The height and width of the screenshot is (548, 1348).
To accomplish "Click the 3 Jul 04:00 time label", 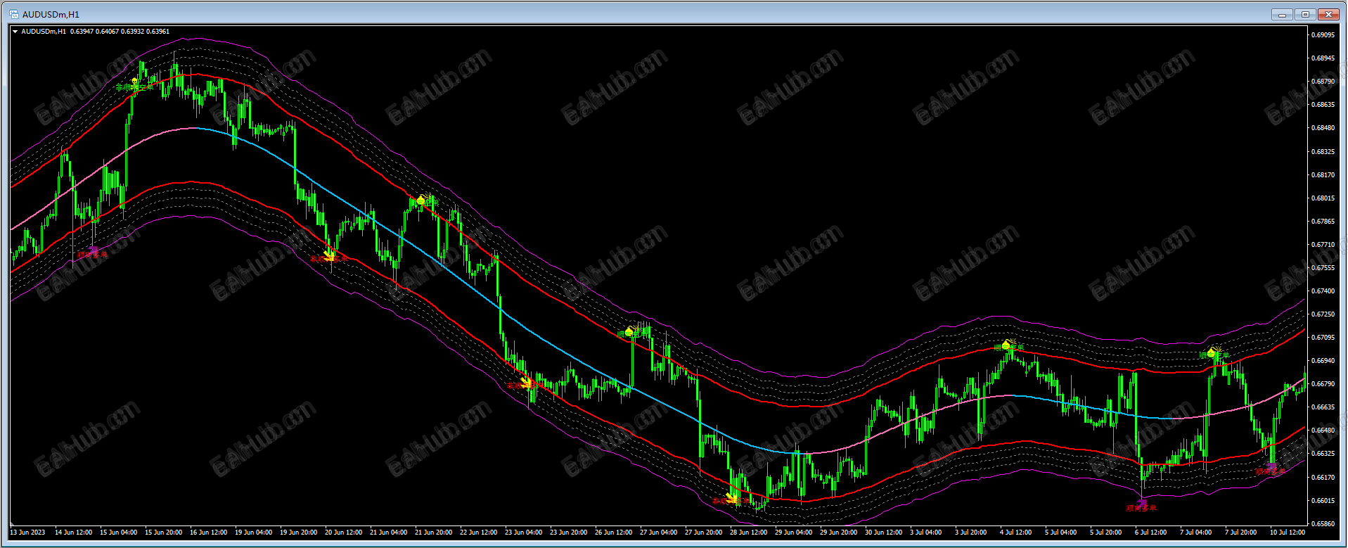I will pos(925,533).
